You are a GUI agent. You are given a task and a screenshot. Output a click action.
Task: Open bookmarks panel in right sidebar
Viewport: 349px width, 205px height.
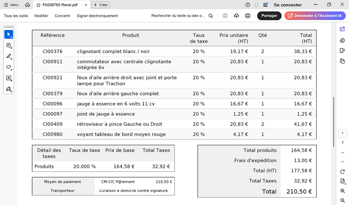[342, 51]
